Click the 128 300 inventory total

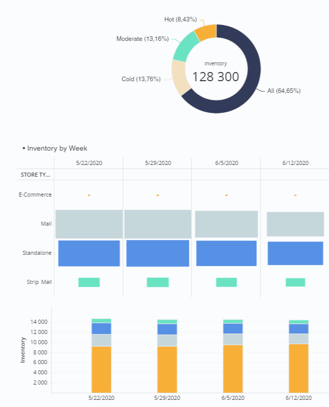click(216, 77)
